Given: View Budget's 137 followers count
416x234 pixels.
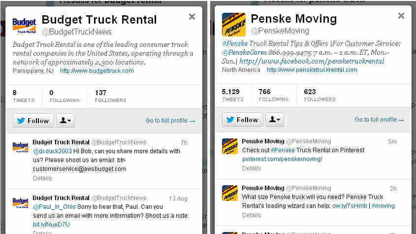Looking at the screenshot, I should (111, 96).
